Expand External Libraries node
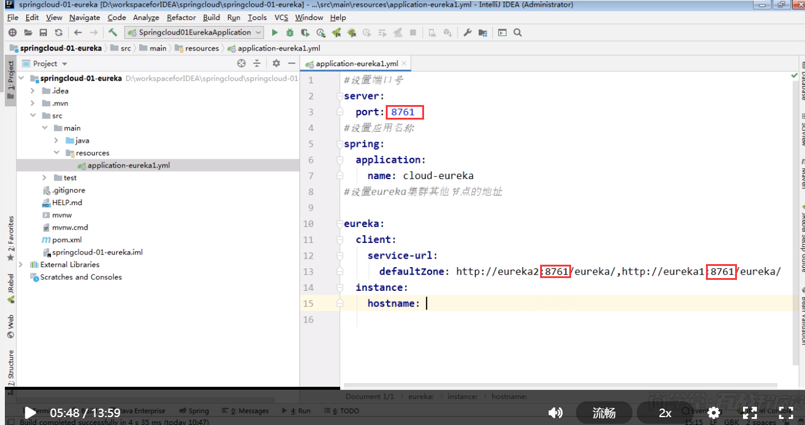The height and width of the screenshot is (425, 805). (x=21, y=265)
